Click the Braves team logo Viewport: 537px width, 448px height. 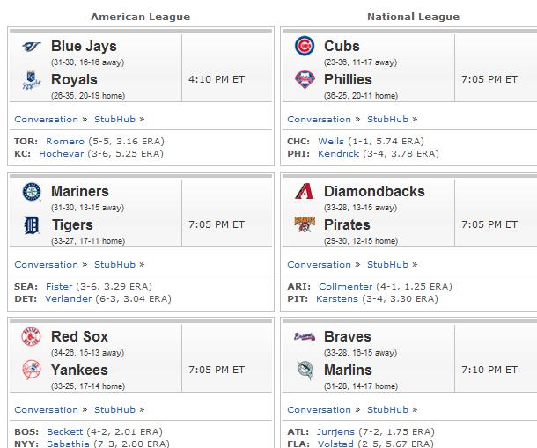[305, 336]
